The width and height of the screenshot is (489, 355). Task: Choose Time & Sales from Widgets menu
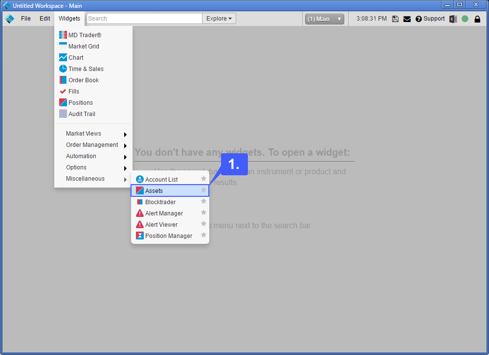(x=93, y=69)
